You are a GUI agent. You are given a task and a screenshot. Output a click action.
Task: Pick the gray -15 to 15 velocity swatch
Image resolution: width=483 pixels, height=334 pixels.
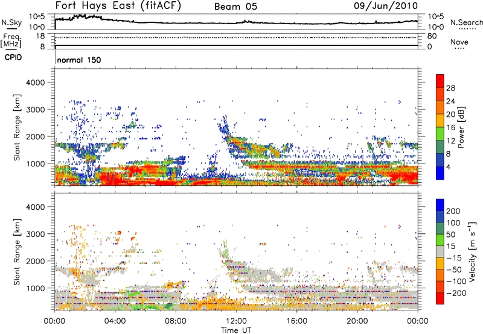pyautogui.click(x=440, y=251)
